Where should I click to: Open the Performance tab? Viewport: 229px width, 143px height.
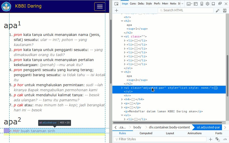[x=157, y=4]
